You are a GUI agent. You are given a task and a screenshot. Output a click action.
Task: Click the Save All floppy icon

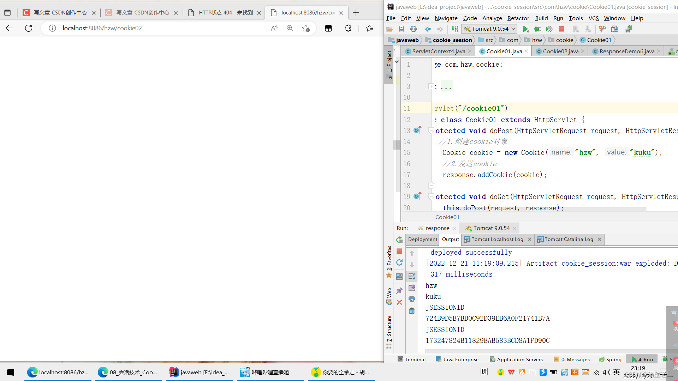tap(401, 29)
